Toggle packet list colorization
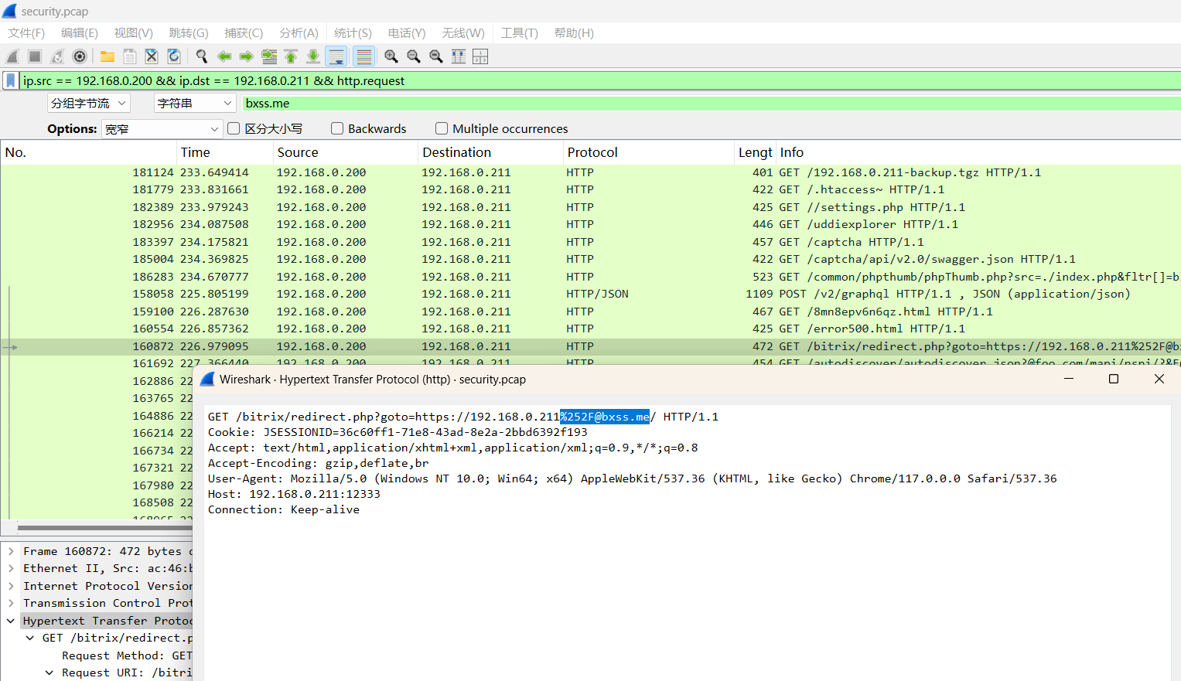The image size is (1181, 681). tap(364, 56)
